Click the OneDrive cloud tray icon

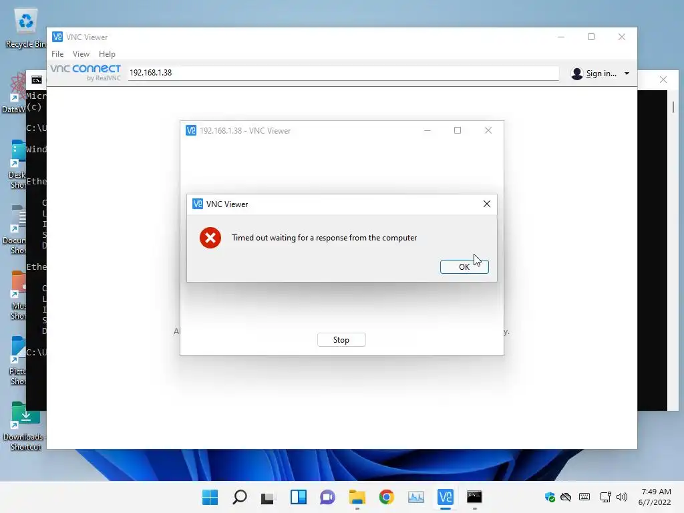[x=566, y=497]
